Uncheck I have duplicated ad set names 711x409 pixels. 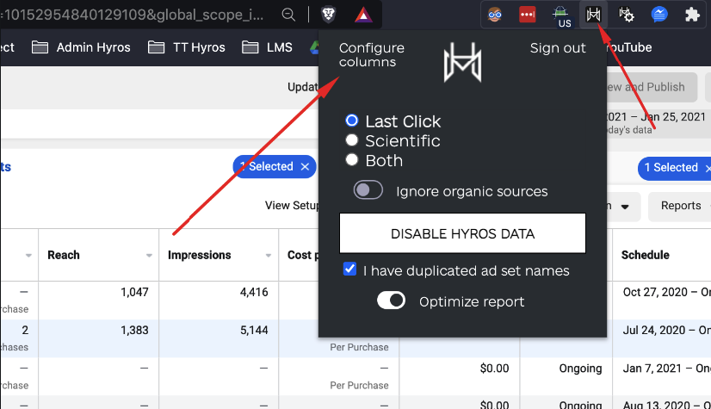(x=349, y=269)
